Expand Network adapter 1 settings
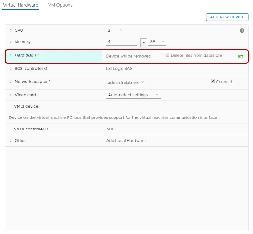This screenshot has width=253, height=234. (x=10, y=81)
